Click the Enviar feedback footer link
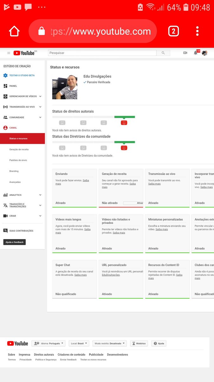This screenshot has height=382, width=214. (x=68, y=360)
